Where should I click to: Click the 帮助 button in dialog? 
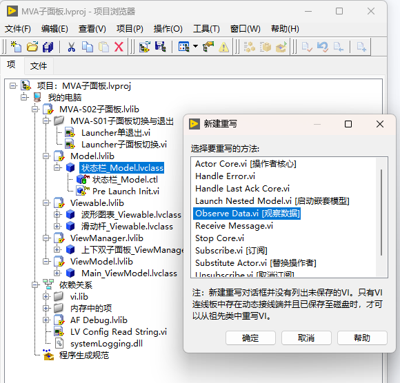tap(362, 338)
